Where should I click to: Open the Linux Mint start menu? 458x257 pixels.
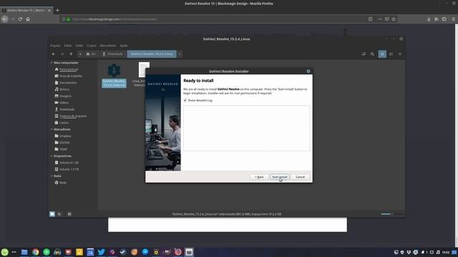pos(5,252)
